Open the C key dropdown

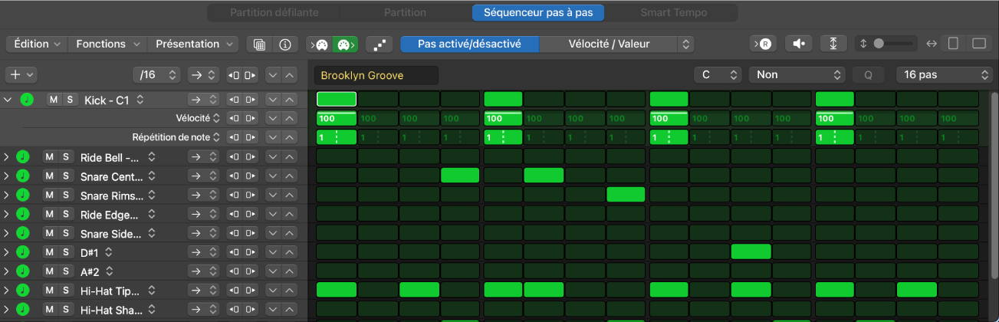click(717, 74)
